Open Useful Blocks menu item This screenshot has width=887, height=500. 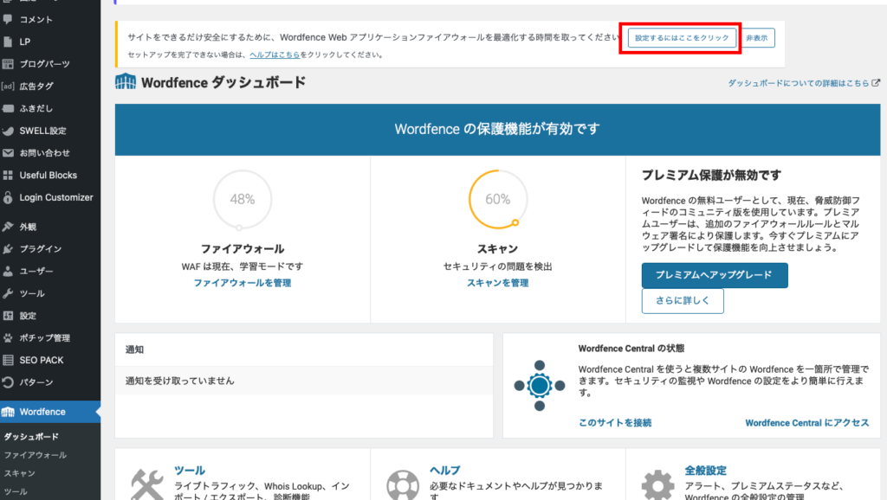(x=50, y=175)
